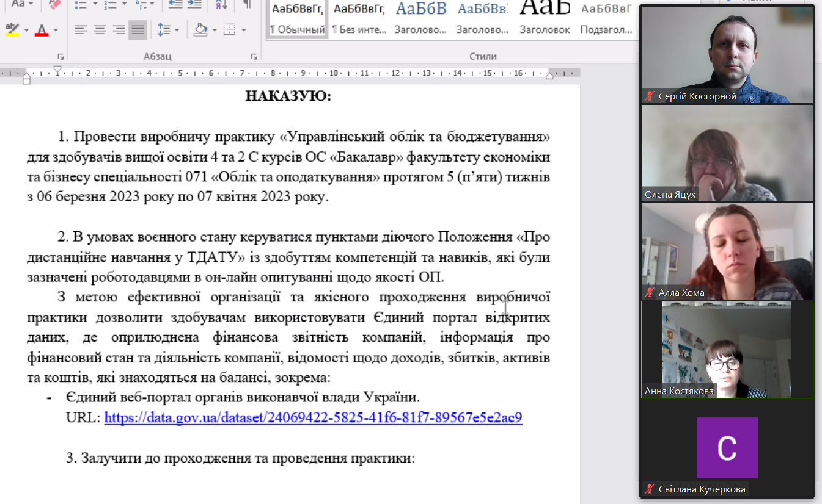Click the paragraph shading paint bucket
Viewport: 822px width, 504px height.
click(200, 29)
